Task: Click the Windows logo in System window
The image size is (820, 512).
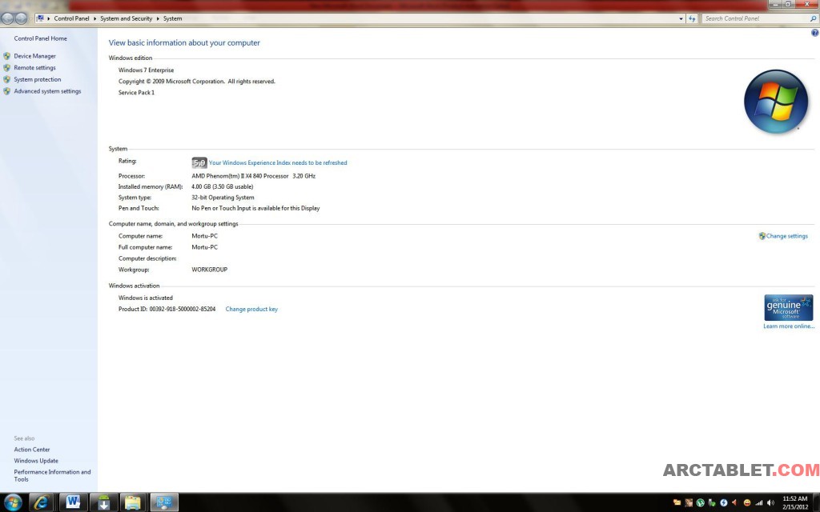Action: pyautogui.click(x=776, y=102)
